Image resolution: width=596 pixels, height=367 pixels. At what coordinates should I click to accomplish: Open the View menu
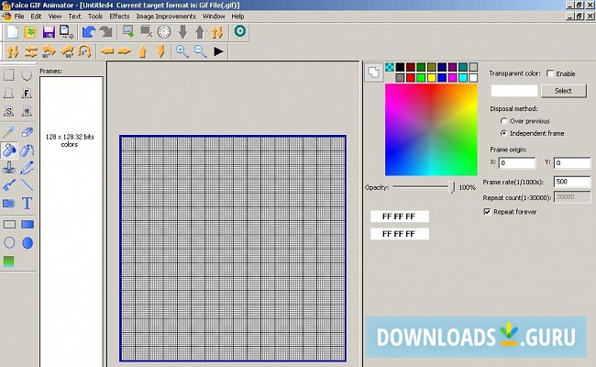[55, 17]
